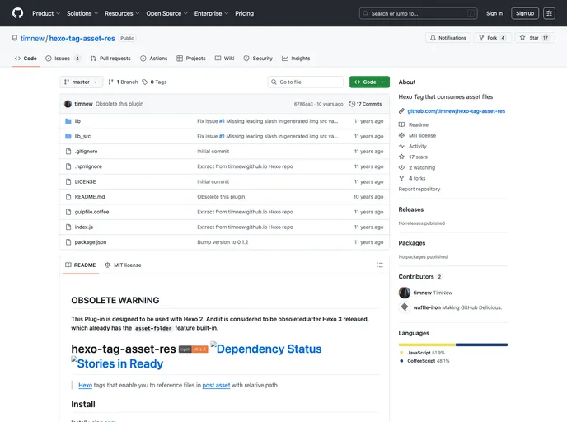Click the npm version badge
The image size is (567, 422).
(x=193, y=349)
